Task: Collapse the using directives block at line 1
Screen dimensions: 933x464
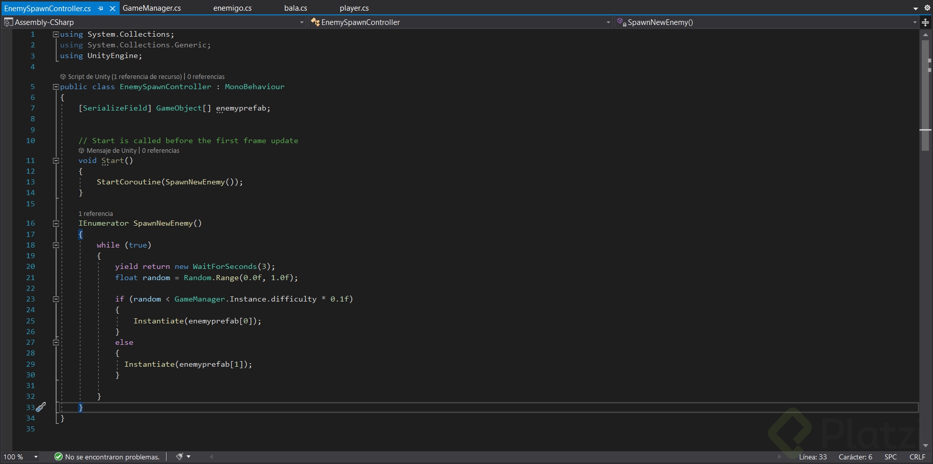Action: (x=56, y=34)
